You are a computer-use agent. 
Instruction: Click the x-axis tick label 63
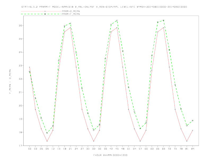152,149
